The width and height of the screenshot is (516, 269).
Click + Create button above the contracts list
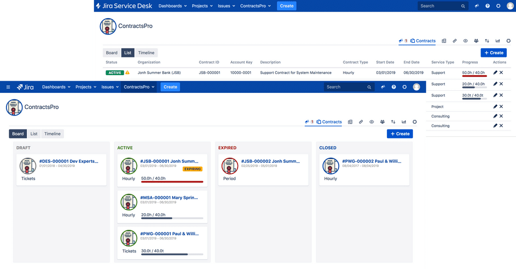click(493, 53)
